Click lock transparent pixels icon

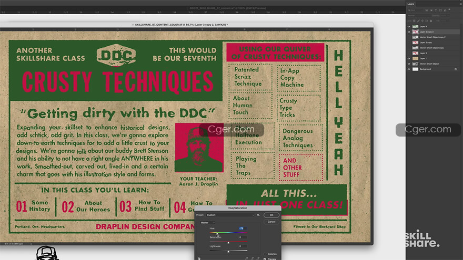click(x=414, y=21)
